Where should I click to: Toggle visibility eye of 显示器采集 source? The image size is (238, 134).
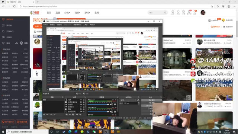(x=81, y=112)
